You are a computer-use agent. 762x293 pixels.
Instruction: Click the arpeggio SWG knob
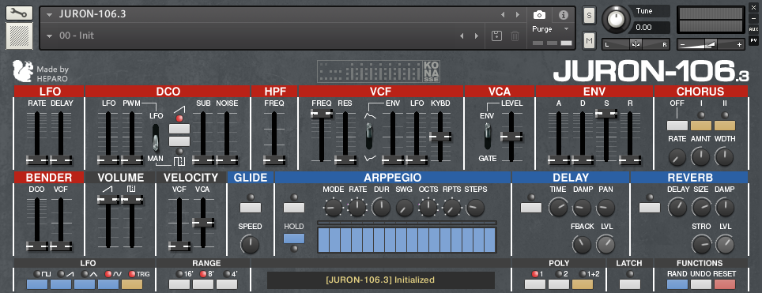pyautogui.click(x=405, y=208)
